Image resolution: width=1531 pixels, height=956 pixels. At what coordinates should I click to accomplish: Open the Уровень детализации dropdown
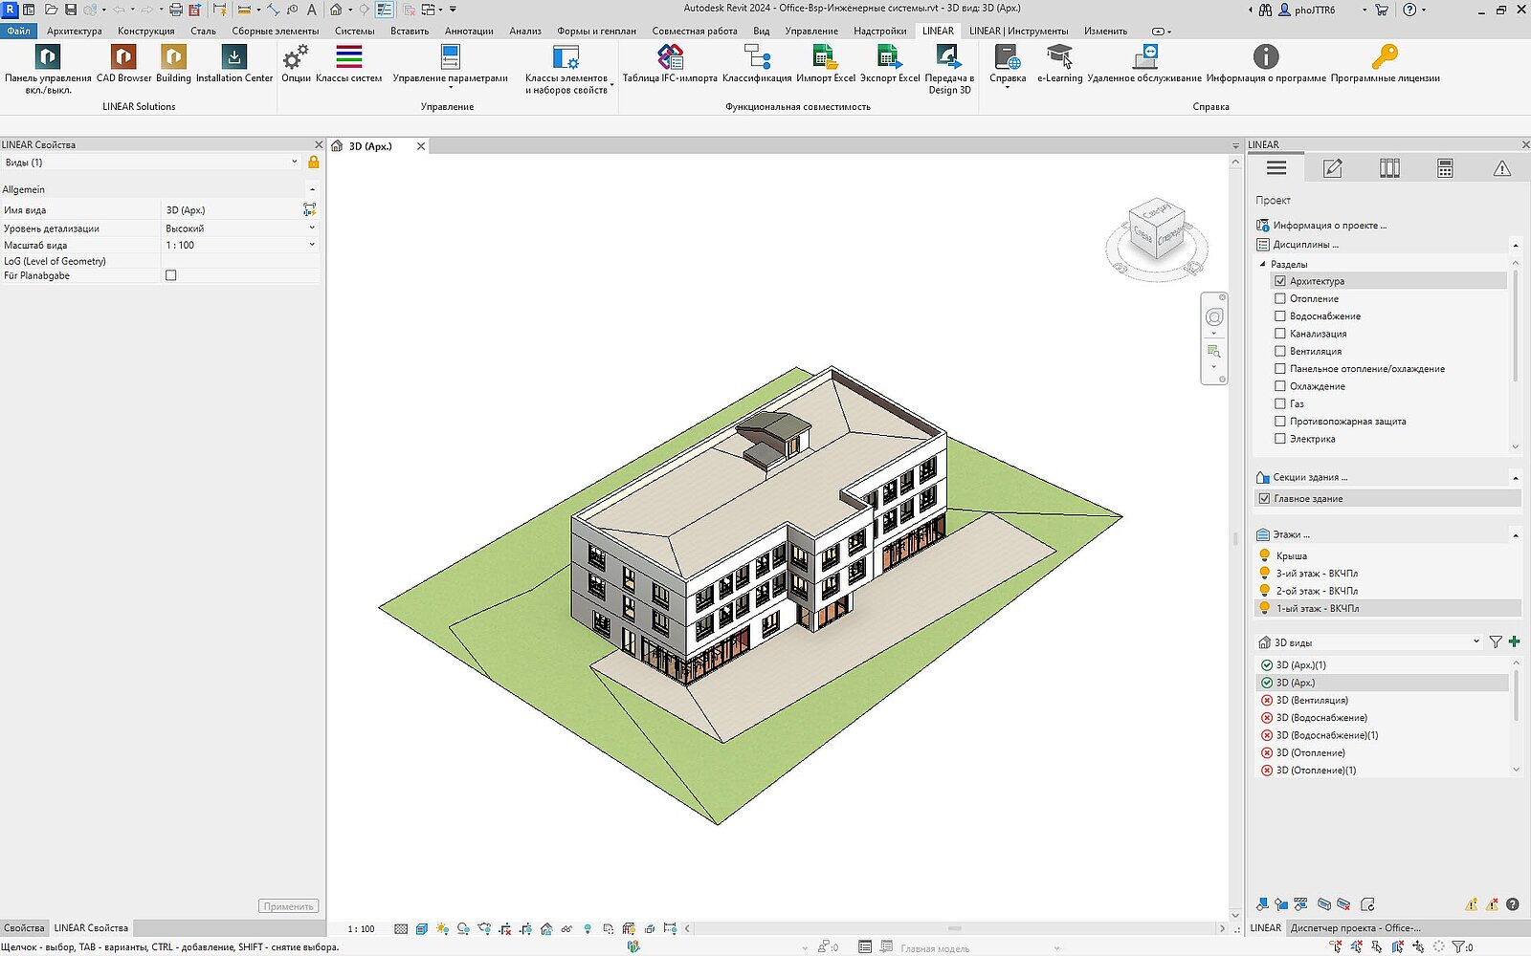pos(312,228)
